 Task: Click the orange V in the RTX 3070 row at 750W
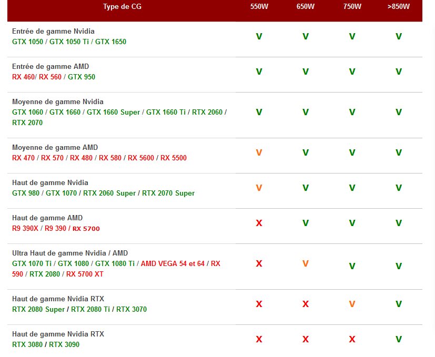pos(352,304)
